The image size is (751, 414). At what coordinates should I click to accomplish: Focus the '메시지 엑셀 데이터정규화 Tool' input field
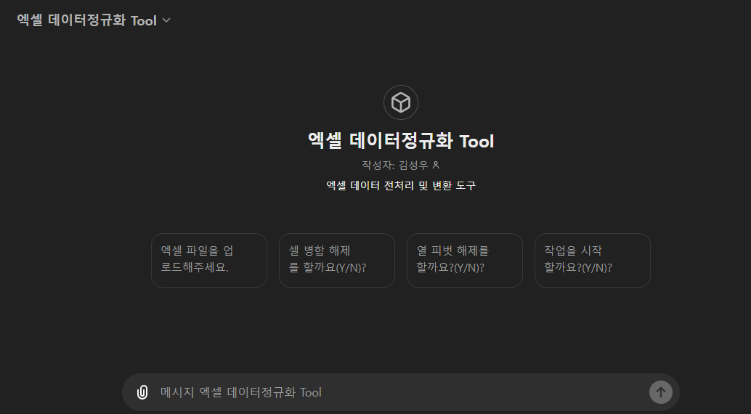[x=400, y=392]
